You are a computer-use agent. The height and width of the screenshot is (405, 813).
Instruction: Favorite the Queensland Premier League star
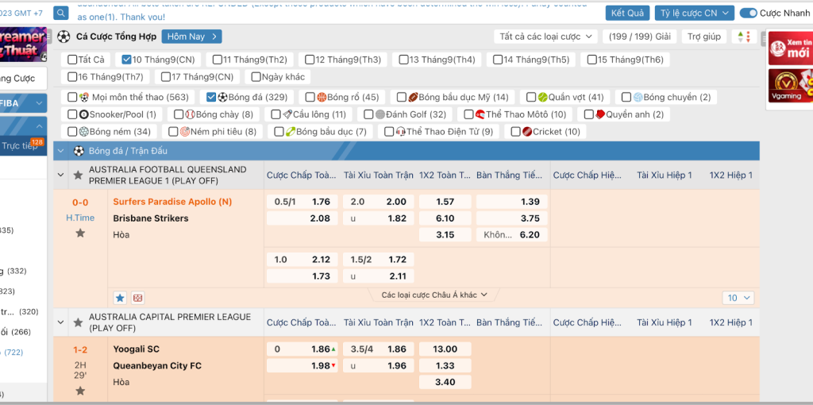78,175
